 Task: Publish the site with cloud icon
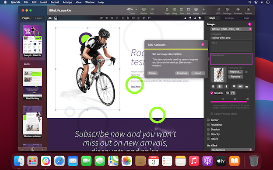point(248,11)
